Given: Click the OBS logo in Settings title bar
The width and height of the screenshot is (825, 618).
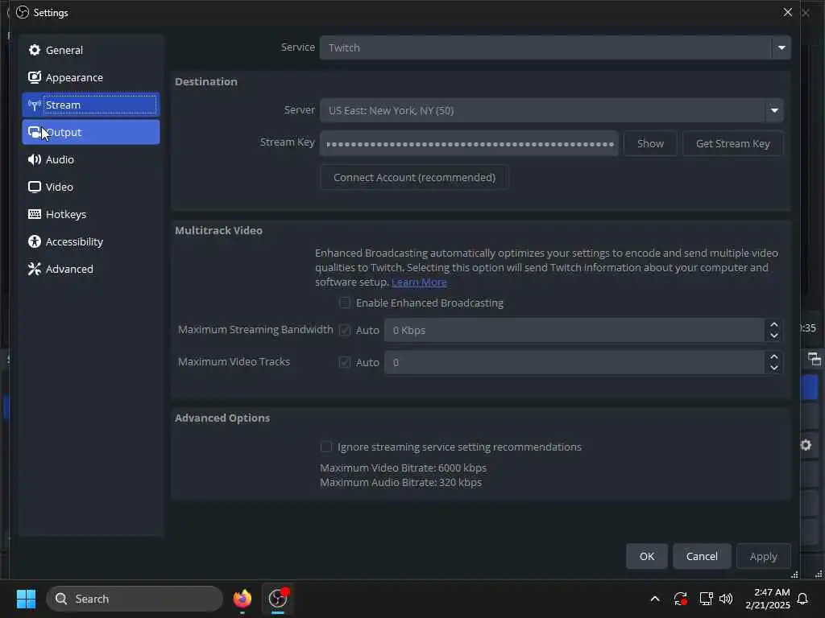Looking at the screenshot, I should (22, 12).
